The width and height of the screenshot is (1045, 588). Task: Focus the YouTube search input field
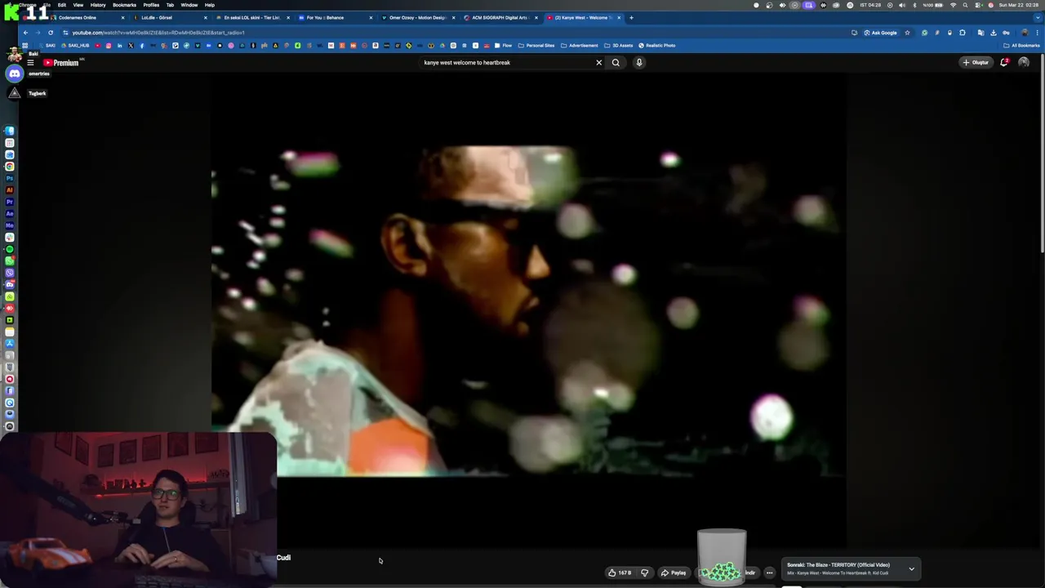pos(506,62)
